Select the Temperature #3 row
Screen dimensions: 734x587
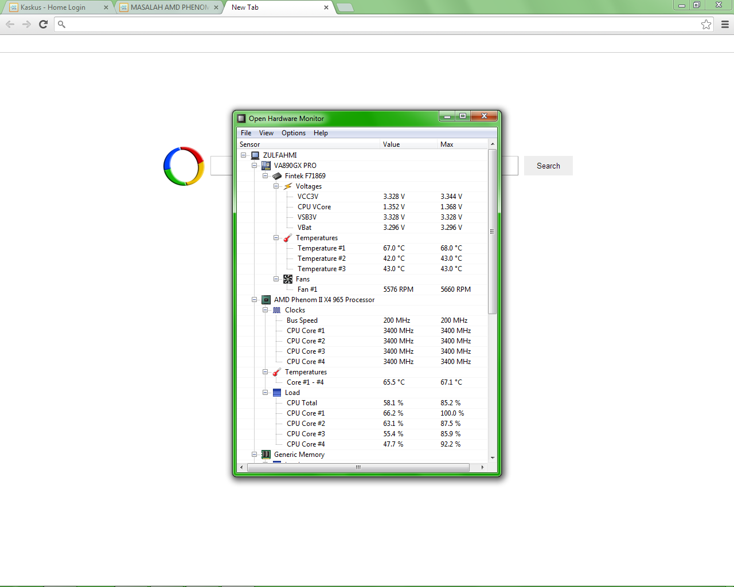pos(362,269)
